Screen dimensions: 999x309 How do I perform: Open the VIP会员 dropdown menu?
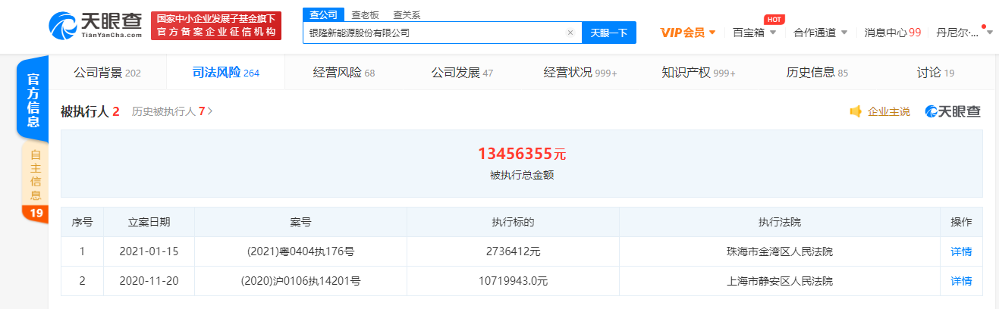pyautogui.click(x=688, y=33)
